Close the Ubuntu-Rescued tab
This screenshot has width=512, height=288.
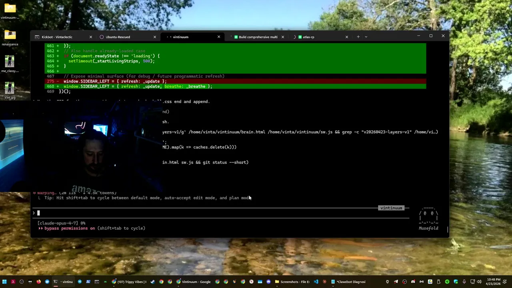coord(155,37)
